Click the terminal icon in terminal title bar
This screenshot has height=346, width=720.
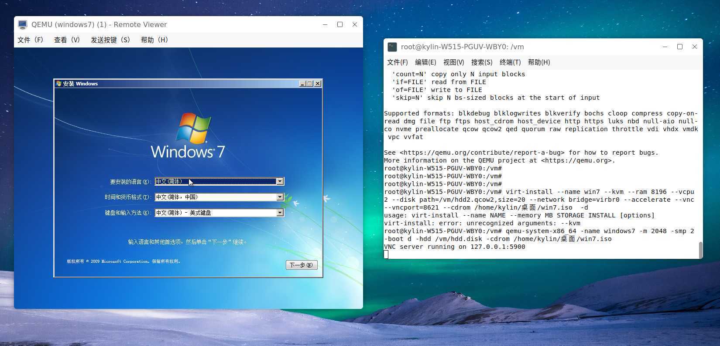(x=392, y=47)
